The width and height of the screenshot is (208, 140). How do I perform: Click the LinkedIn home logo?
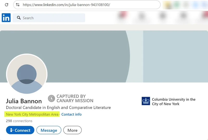pyautogui.click(x=6, y=18)
